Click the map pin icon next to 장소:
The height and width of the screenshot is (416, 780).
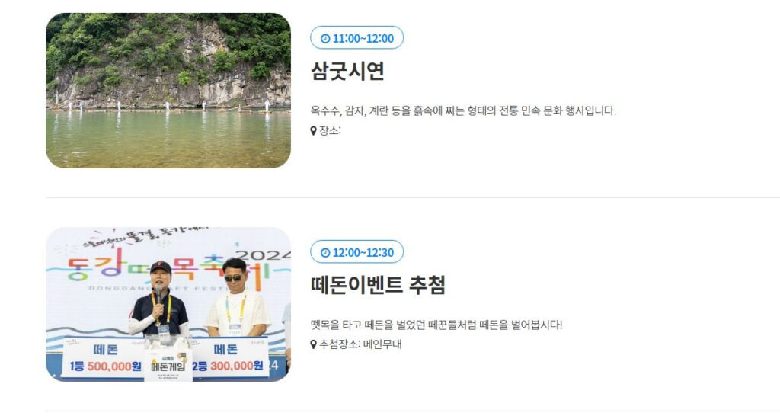pos(313,131)
